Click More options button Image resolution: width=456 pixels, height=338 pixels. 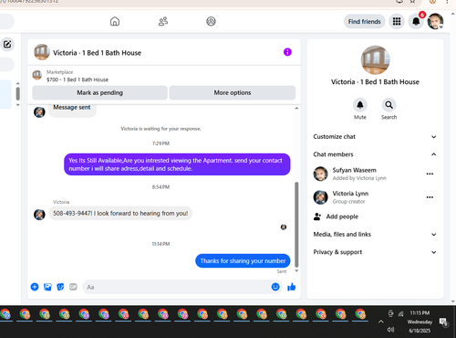click(x=233, y=92)
